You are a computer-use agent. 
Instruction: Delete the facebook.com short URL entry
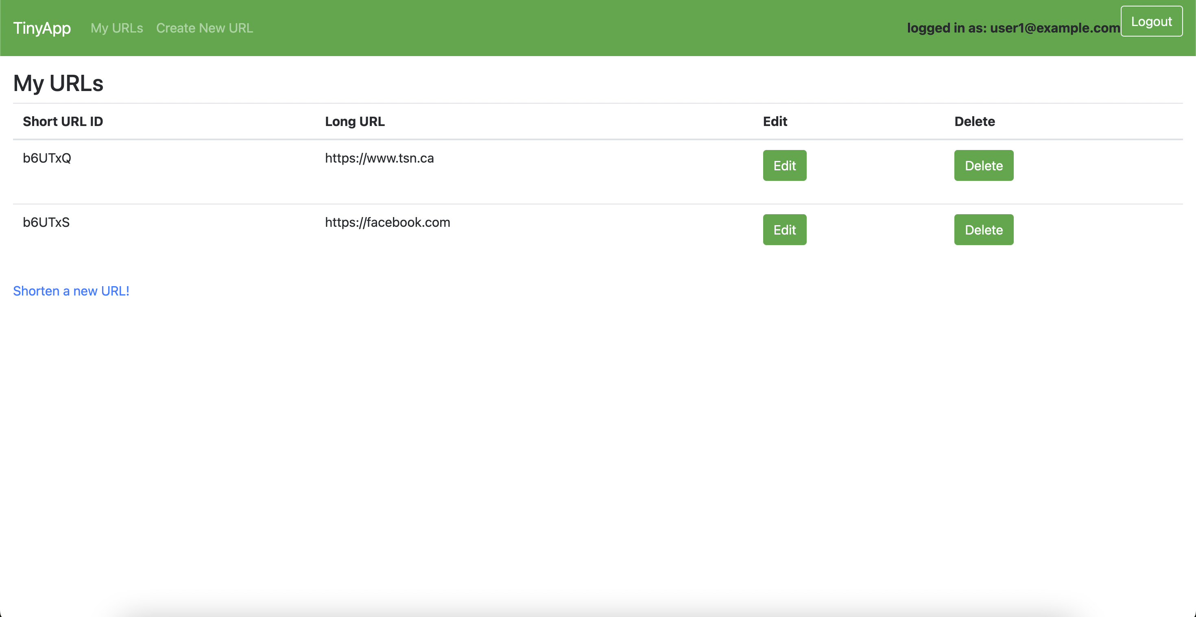(x=983, y=229)
